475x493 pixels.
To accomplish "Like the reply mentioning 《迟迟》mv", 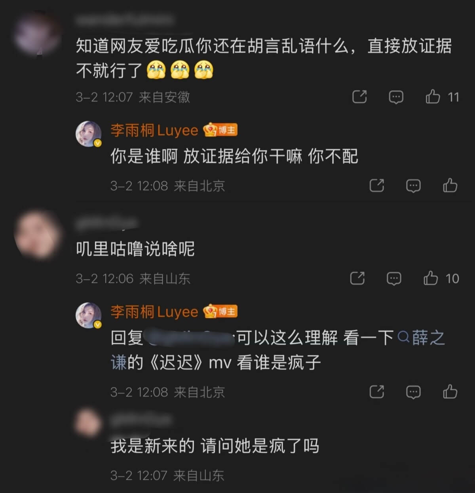I will point(450,392).
